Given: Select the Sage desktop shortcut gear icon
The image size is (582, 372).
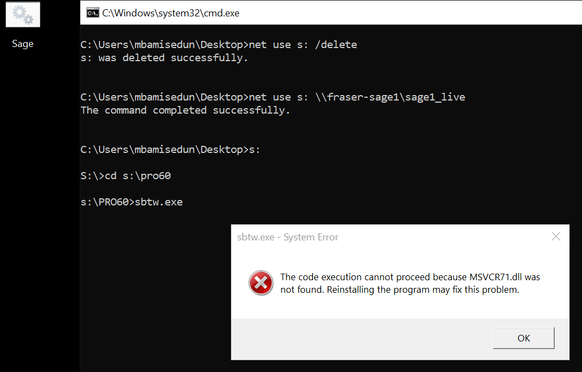Looking at the screenshot, I should (23, 14).
